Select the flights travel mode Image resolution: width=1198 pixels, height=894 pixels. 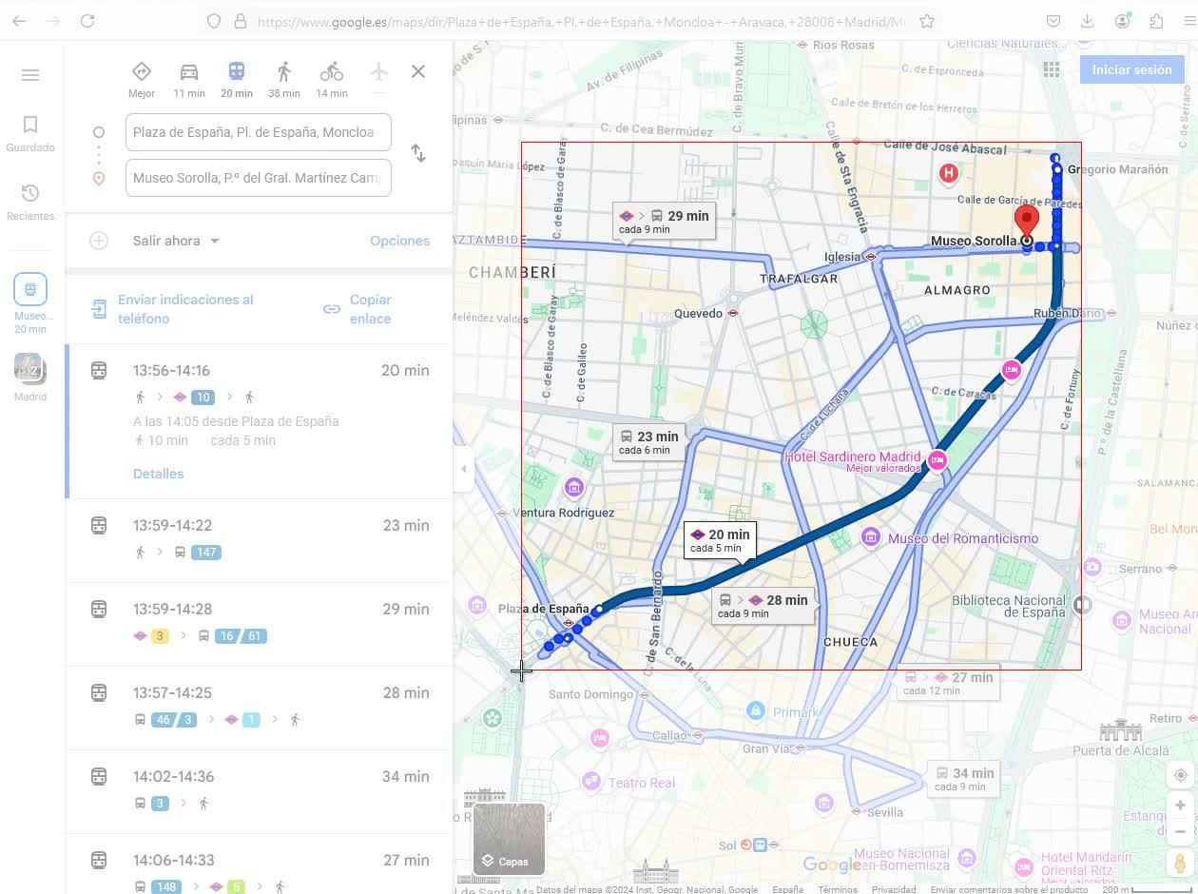click(378, 76)
